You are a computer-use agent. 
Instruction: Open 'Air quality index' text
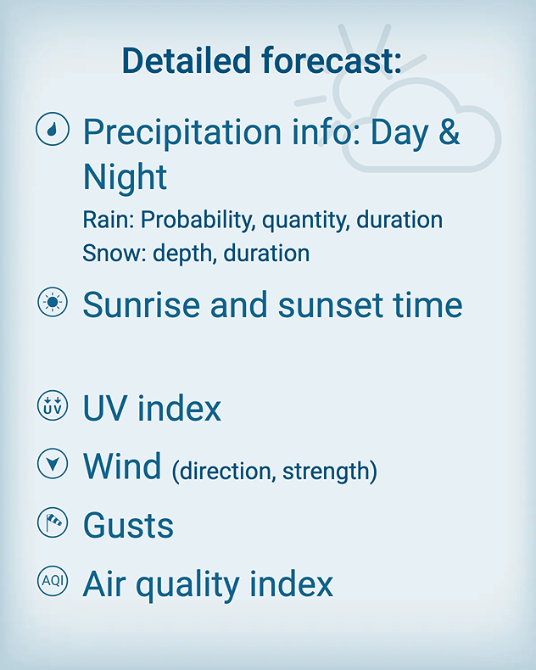(208, 583)
